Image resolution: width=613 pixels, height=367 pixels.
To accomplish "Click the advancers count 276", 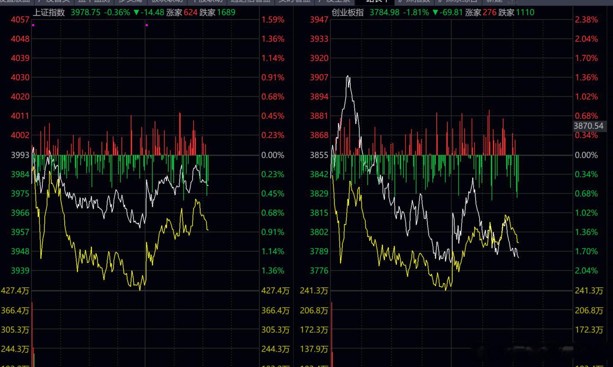I will point(489,12).
